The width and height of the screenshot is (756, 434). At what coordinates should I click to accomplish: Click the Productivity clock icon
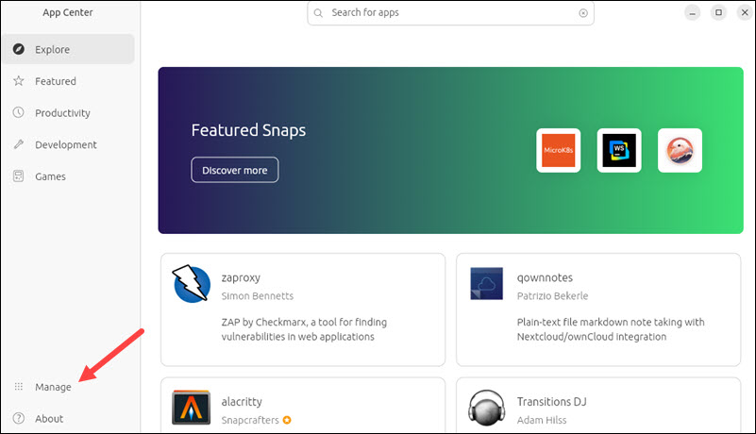pyautogui.click(x=18, y=112)
